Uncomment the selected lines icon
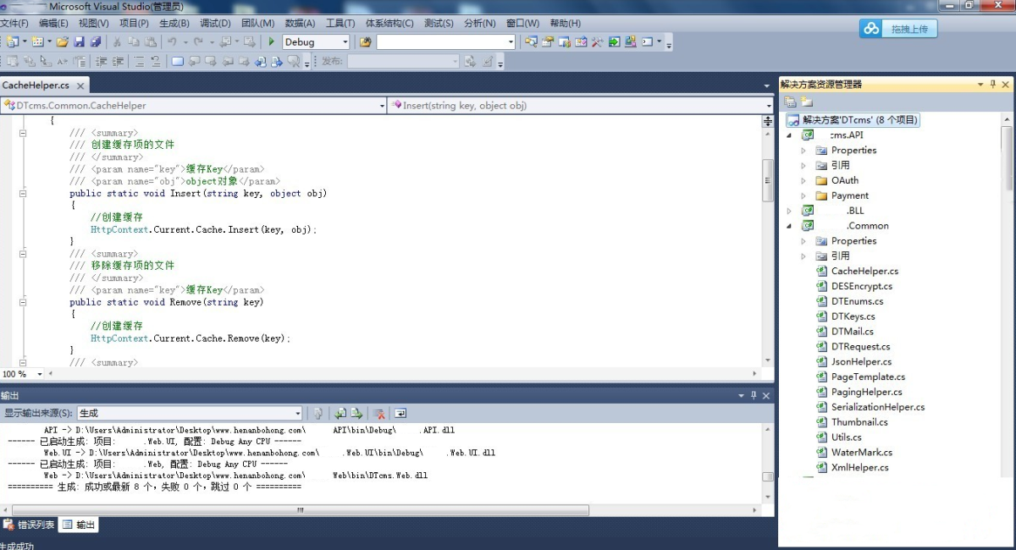 tap(156, 62)
